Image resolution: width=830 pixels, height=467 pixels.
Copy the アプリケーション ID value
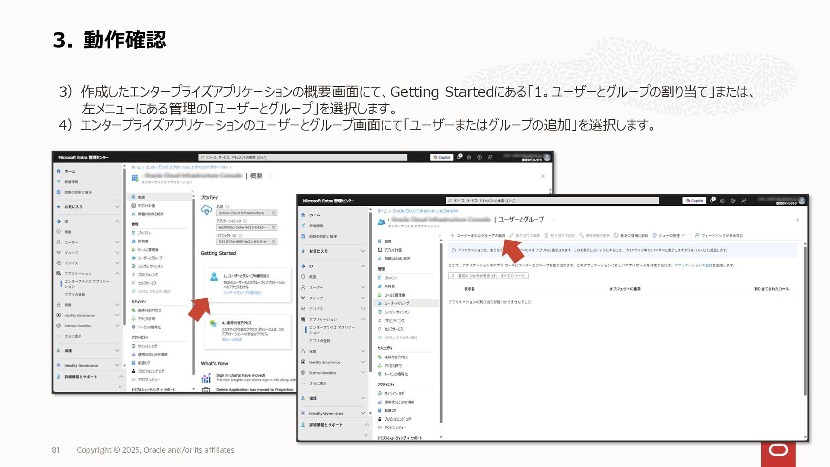click(274, 227)
